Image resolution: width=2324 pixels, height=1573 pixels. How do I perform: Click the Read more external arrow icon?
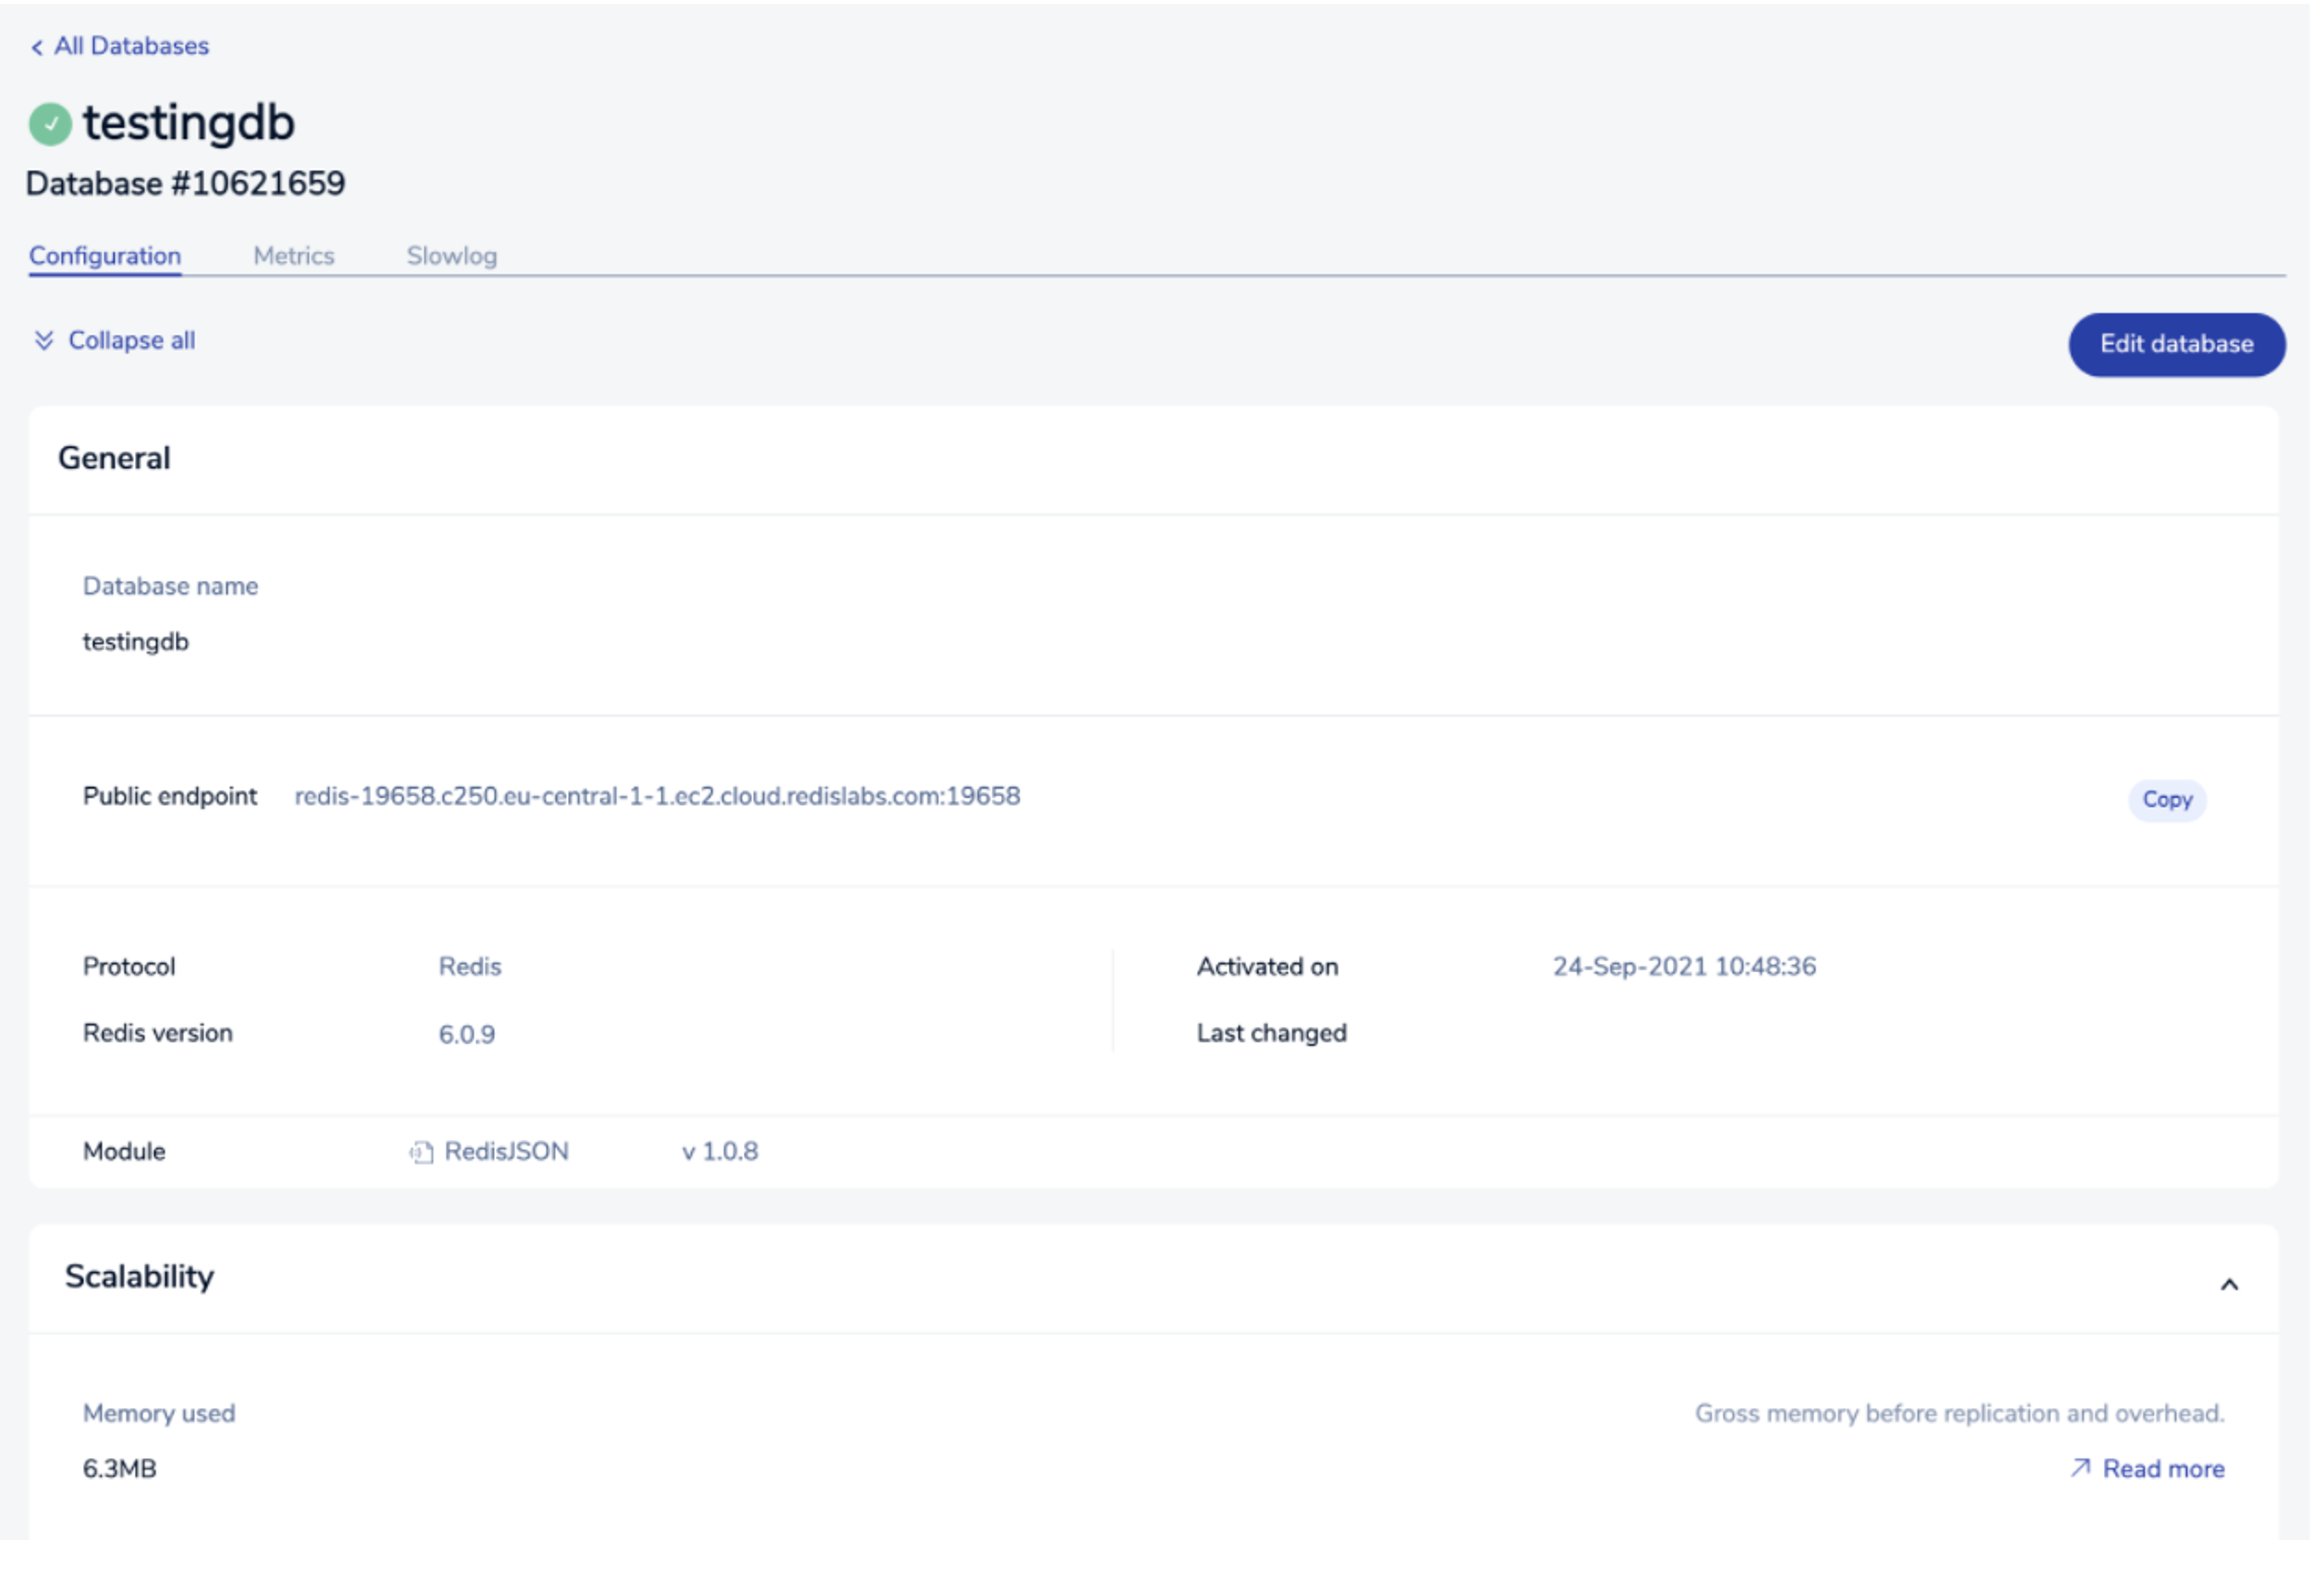[2080, 1467]
